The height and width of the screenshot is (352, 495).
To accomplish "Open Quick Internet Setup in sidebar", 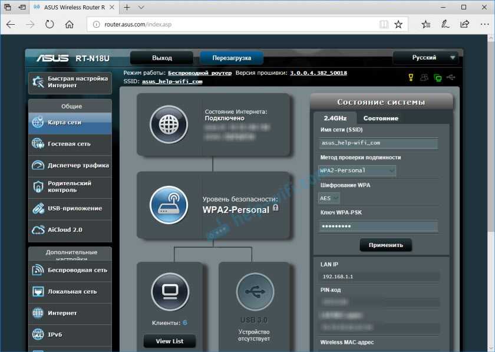I will click(x=70, y=82).
